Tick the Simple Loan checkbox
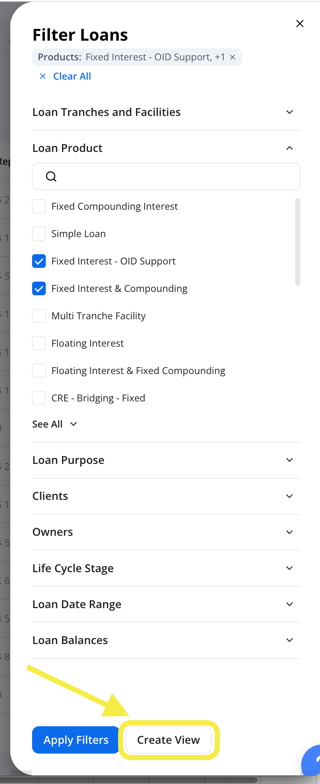Screen dimensions: 320x784 coord(39,234)
